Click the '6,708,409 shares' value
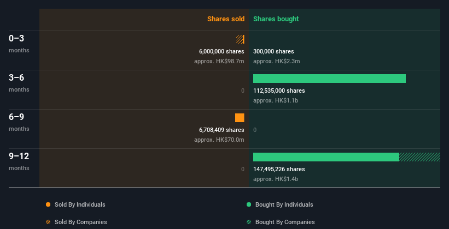Image resolution: width=449 pixels, height=229 pixels. pyautogui.click(x=221, y=130)
